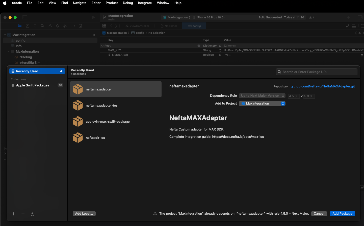Collapse the Root dictionary row
364x226 pixels.
coord(102,46)
